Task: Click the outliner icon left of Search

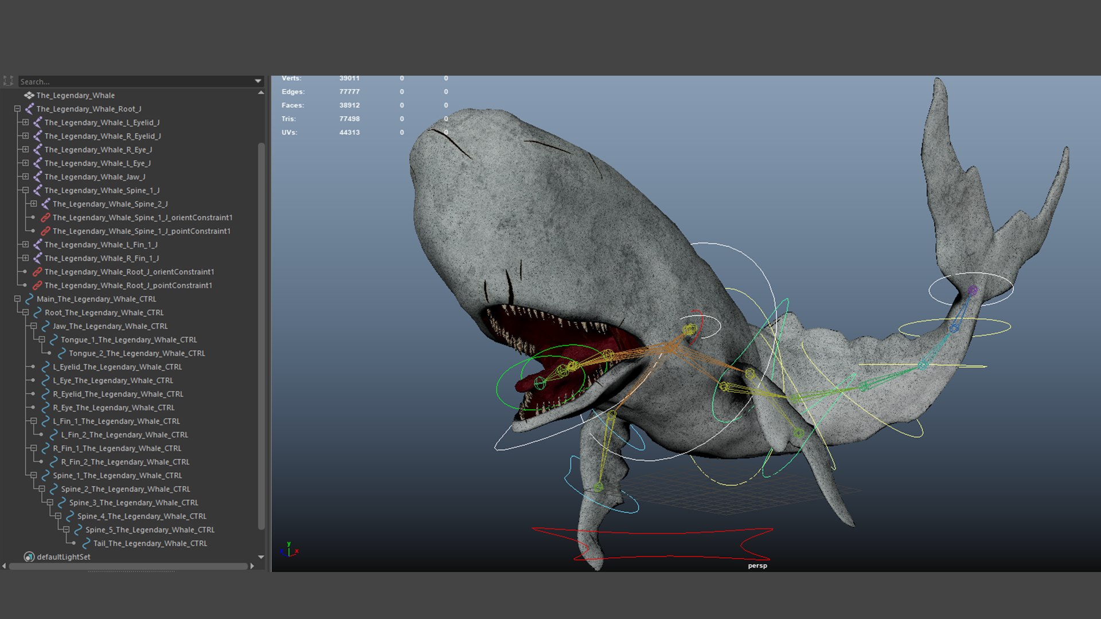Action: [8, 81]
